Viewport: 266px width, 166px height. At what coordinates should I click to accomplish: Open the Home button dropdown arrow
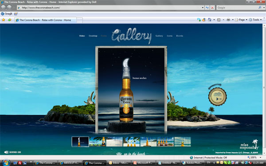pos(214,20)
